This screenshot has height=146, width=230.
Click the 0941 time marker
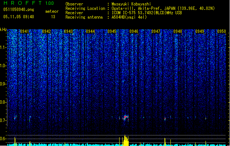tap(24, 31)
